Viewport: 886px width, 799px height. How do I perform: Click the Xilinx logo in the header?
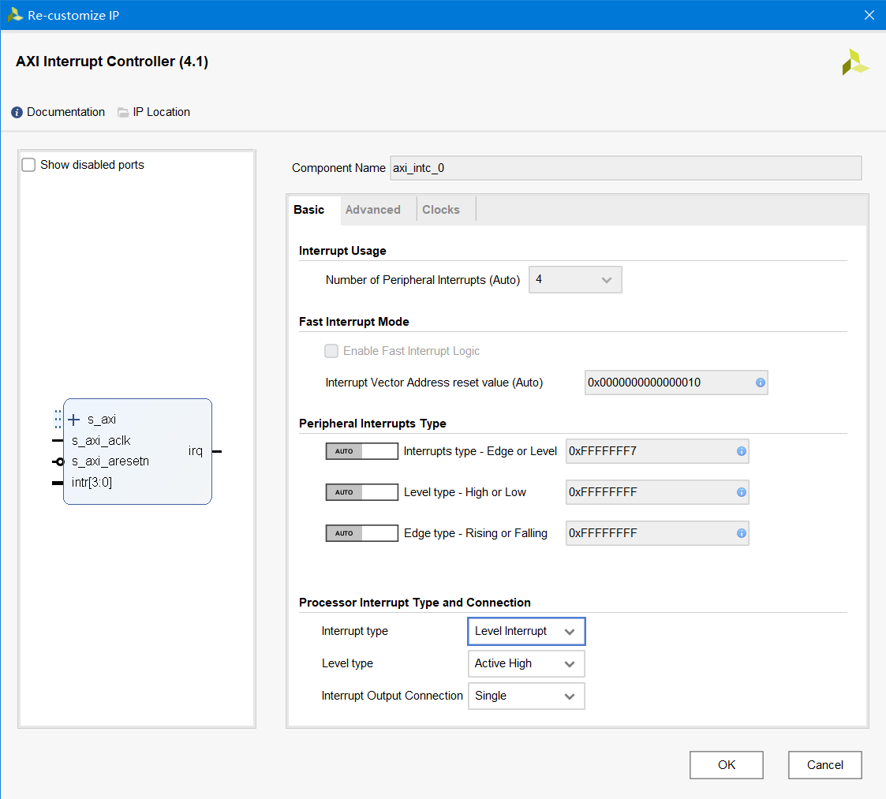click(855, 62)
